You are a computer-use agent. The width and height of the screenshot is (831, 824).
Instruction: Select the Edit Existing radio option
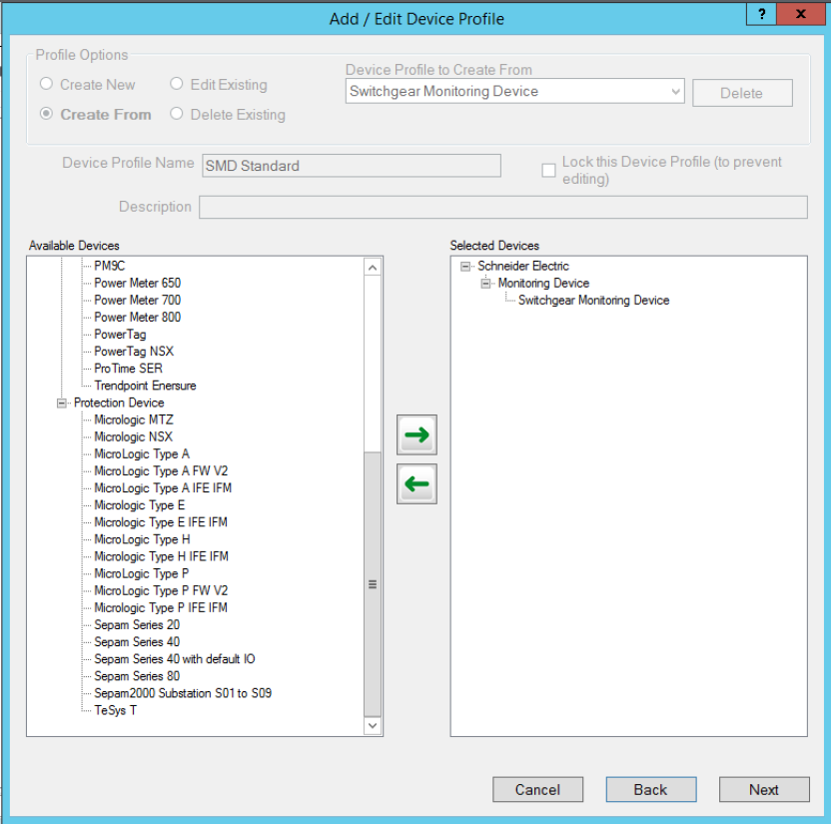(x=177, y=85)
